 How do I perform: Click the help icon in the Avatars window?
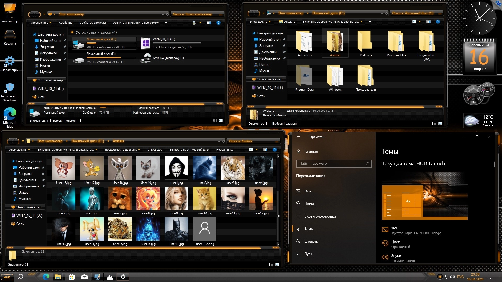275,150
